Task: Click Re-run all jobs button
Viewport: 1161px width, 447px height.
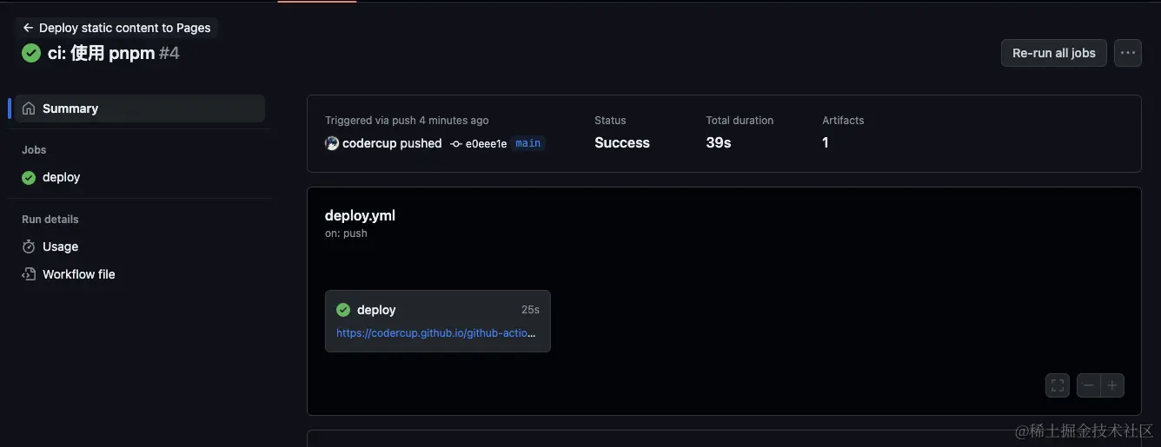Action: (1054, 53)
